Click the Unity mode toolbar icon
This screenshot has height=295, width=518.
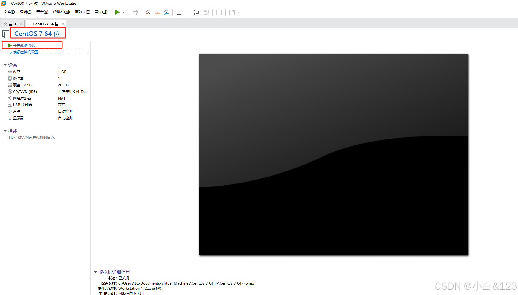point(206,12)
